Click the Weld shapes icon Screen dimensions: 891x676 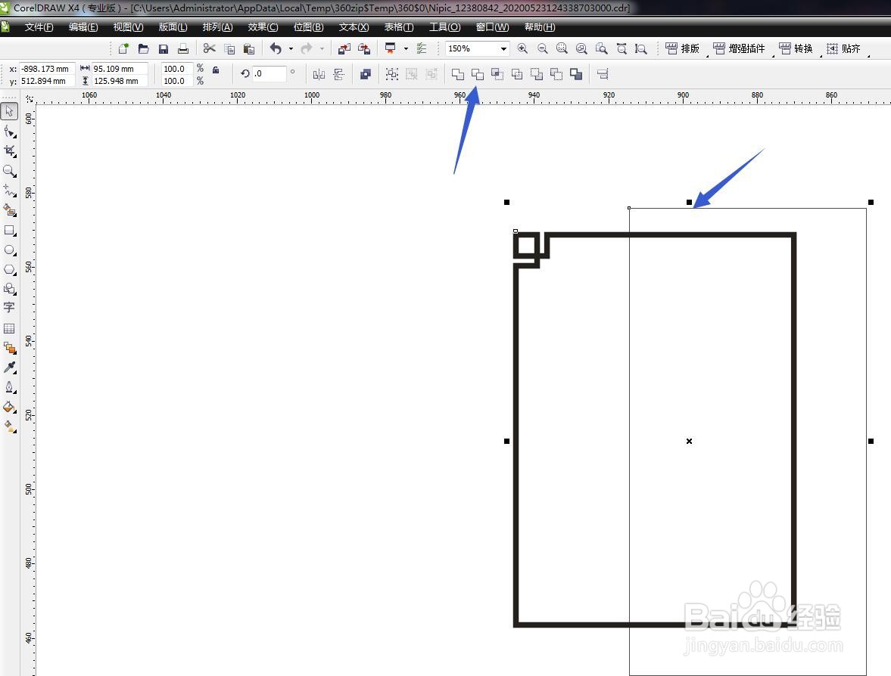pyautogui.click(x=457, y=74)
